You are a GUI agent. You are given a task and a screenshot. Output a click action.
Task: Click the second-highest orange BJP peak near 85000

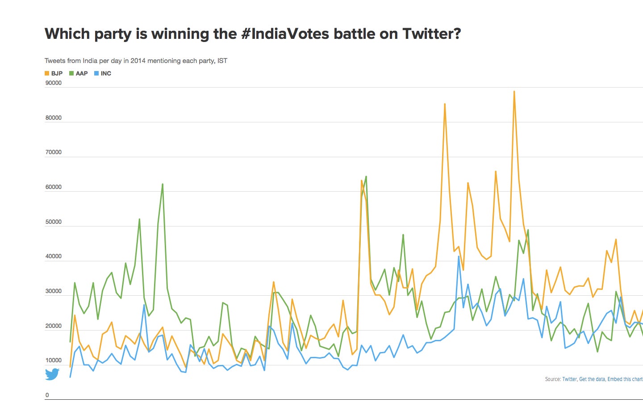pyautogui.click(x=445, y=104)
